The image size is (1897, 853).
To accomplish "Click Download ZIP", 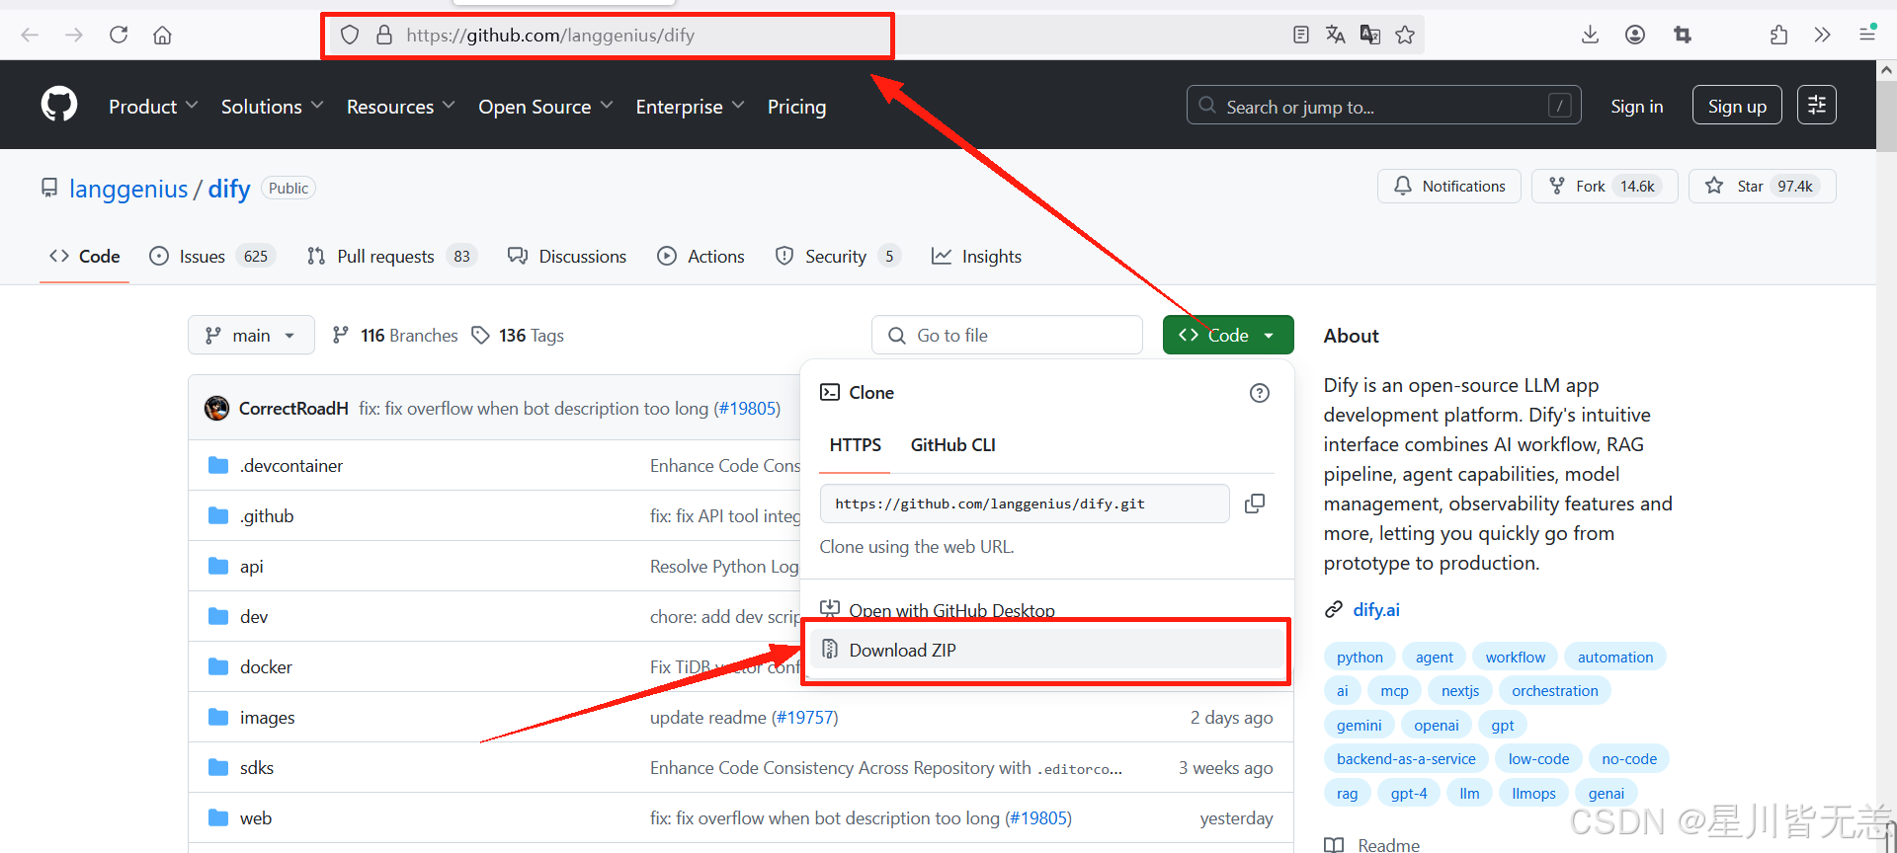I will 1047,650.
